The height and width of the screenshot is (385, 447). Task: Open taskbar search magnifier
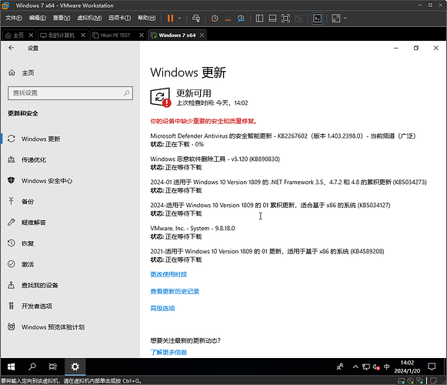click(32, 367)
